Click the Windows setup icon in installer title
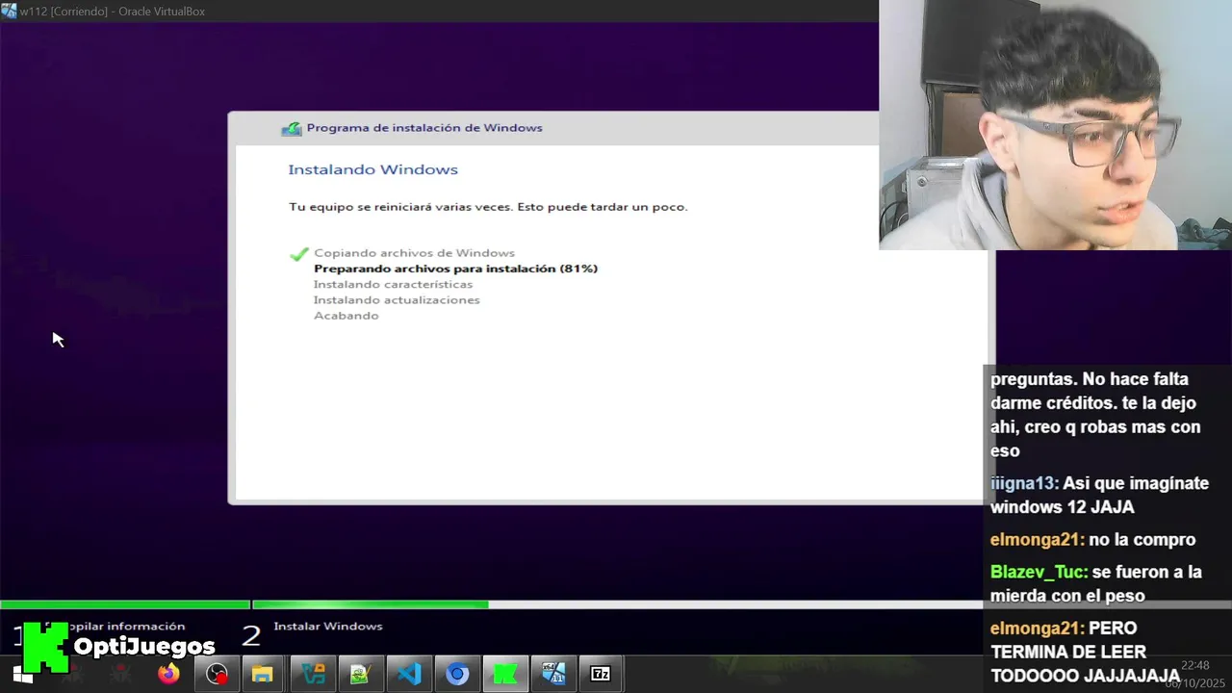The height and width of the screenshot is (693, 1232). click(x=291, y=128)
